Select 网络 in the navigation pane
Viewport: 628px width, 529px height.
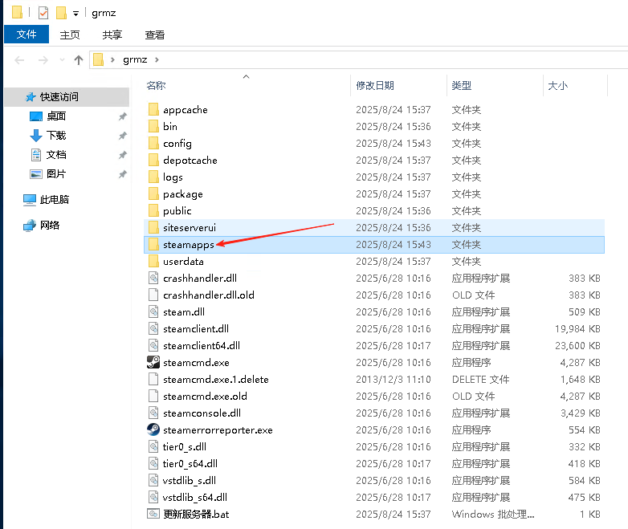click(50, 225)
